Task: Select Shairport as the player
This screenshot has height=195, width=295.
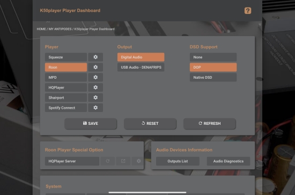Action: click(66, 97)
